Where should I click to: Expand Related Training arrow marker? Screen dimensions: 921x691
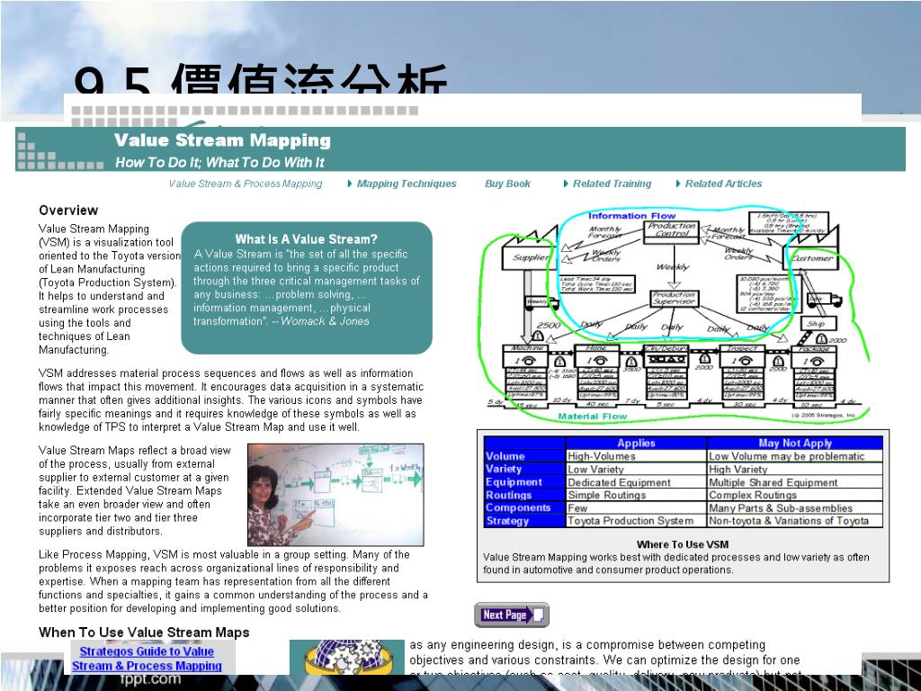pyautogui.click(x=567, y=184)
